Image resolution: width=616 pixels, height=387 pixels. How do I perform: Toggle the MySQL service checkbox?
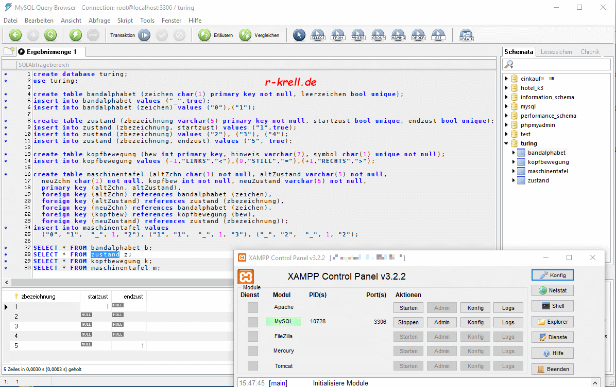click(253, 322)
